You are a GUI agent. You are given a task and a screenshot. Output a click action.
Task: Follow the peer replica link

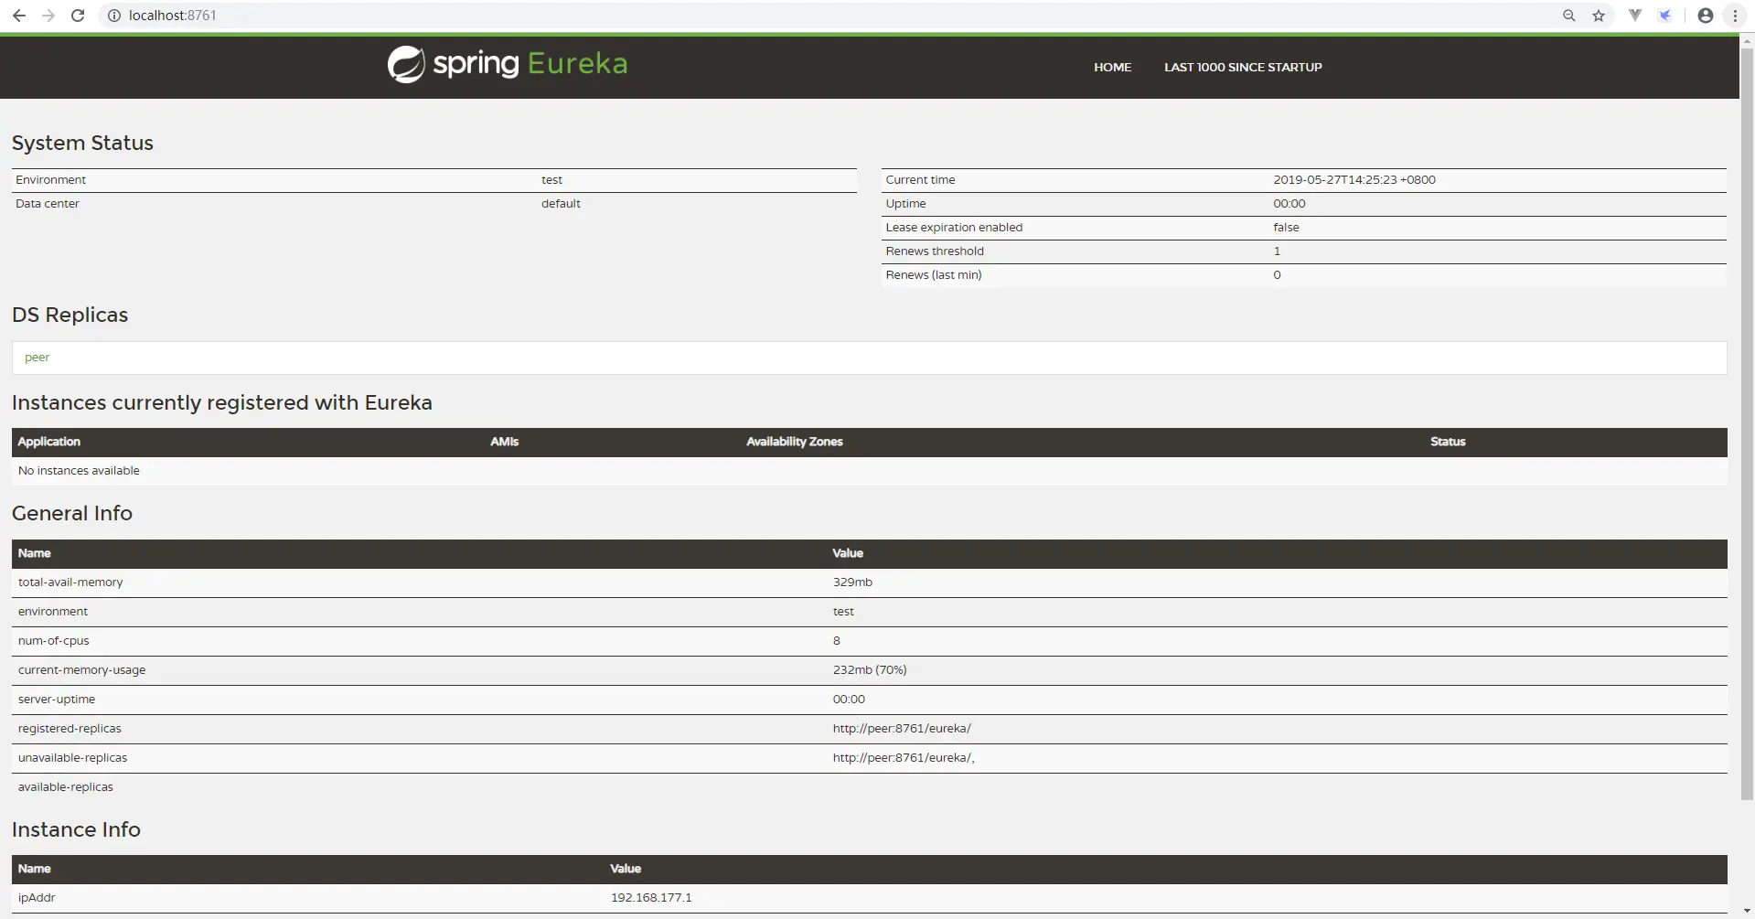coord(37,358)
